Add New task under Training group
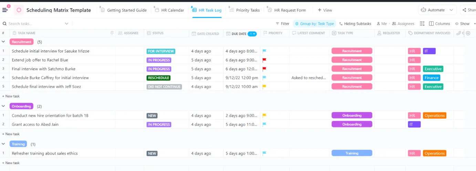This screenshot has height=171, width=476. click(x=11, y=163)
